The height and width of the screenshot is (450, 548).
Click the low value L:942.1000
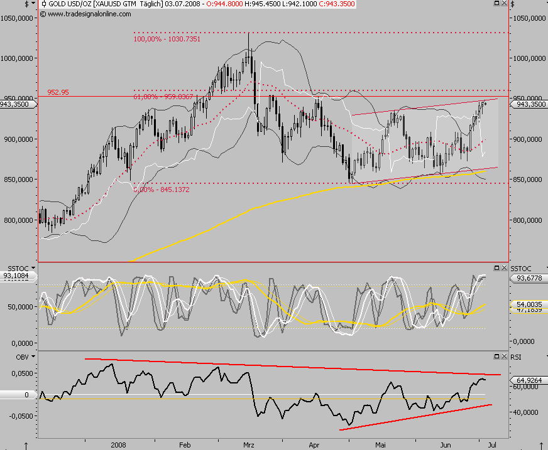[x=300, y=4]
